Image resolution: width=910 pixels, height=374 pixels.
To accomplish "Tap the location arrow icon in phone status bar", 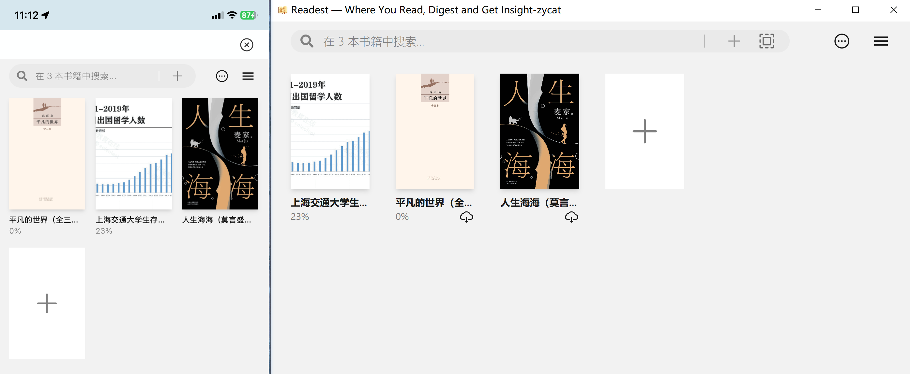I will [46, 15].
